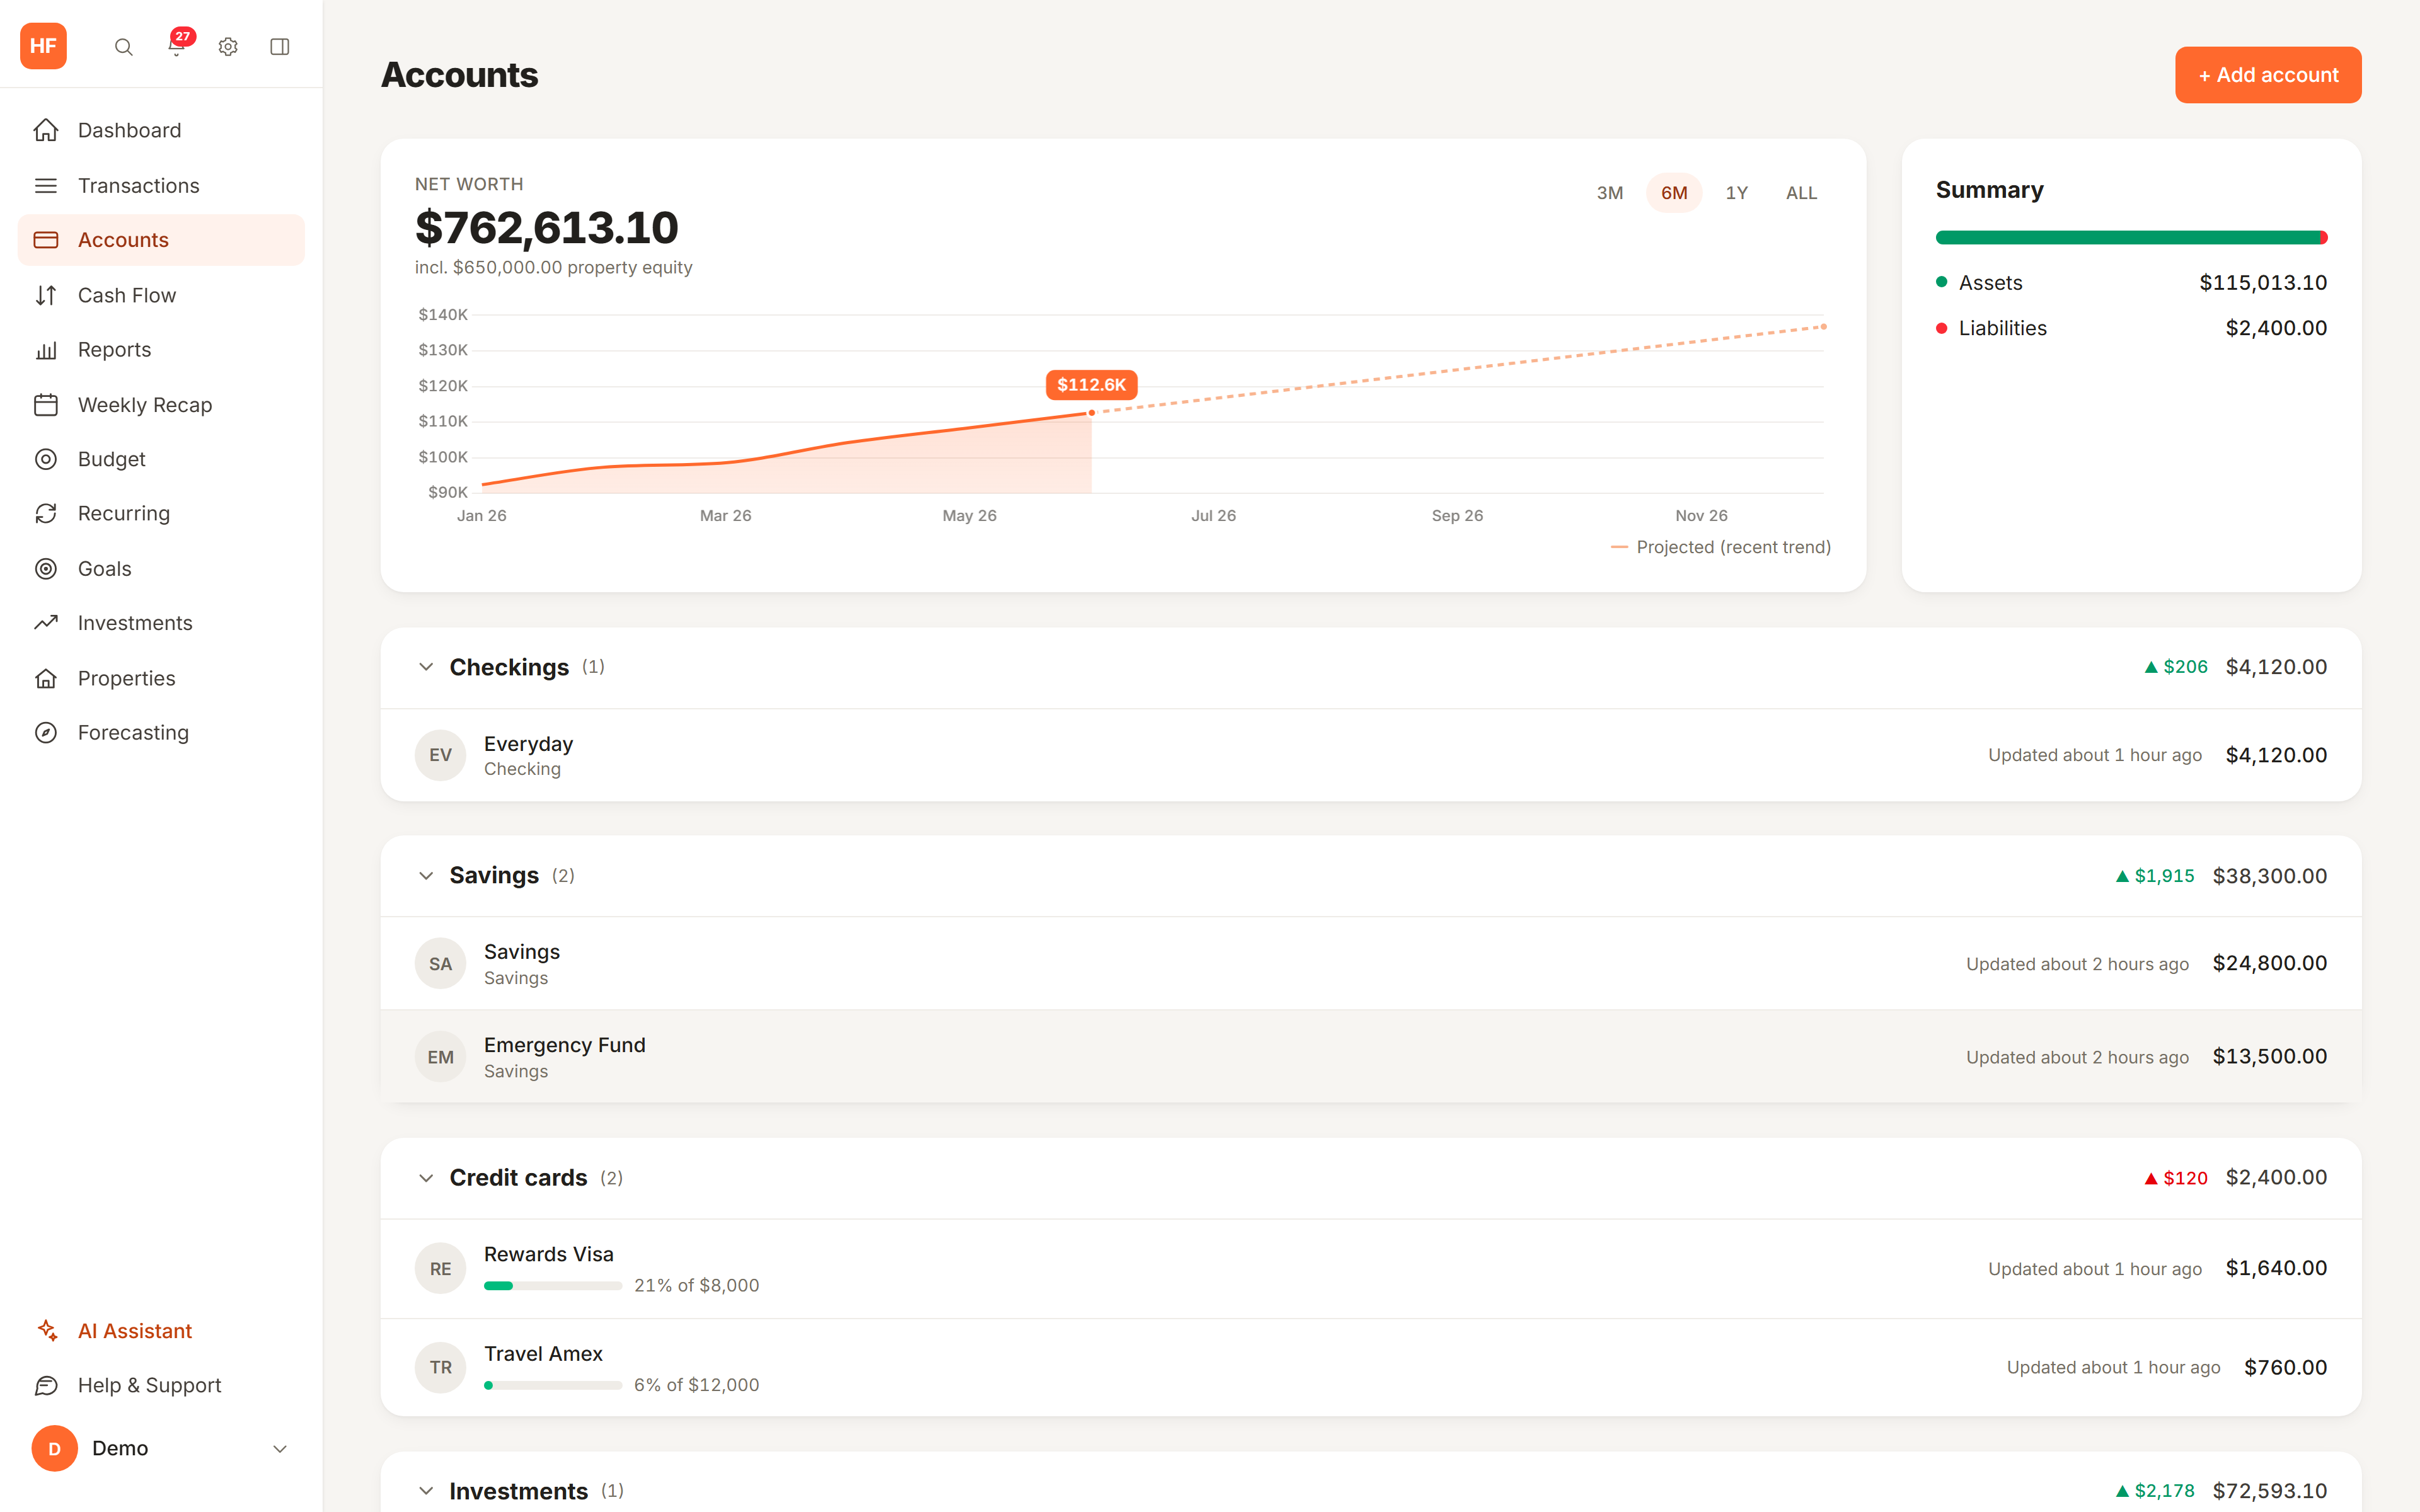This screenshot has height=1512, width=2420.
Task: Click the TR avatar for Travel Amex
Action: [x=441, y=1367]
